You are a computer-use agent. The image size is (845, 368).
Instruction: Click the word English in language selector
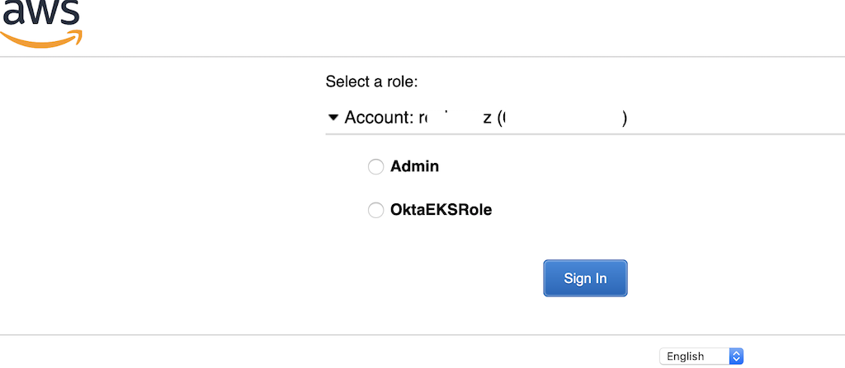tap(686, 356)
